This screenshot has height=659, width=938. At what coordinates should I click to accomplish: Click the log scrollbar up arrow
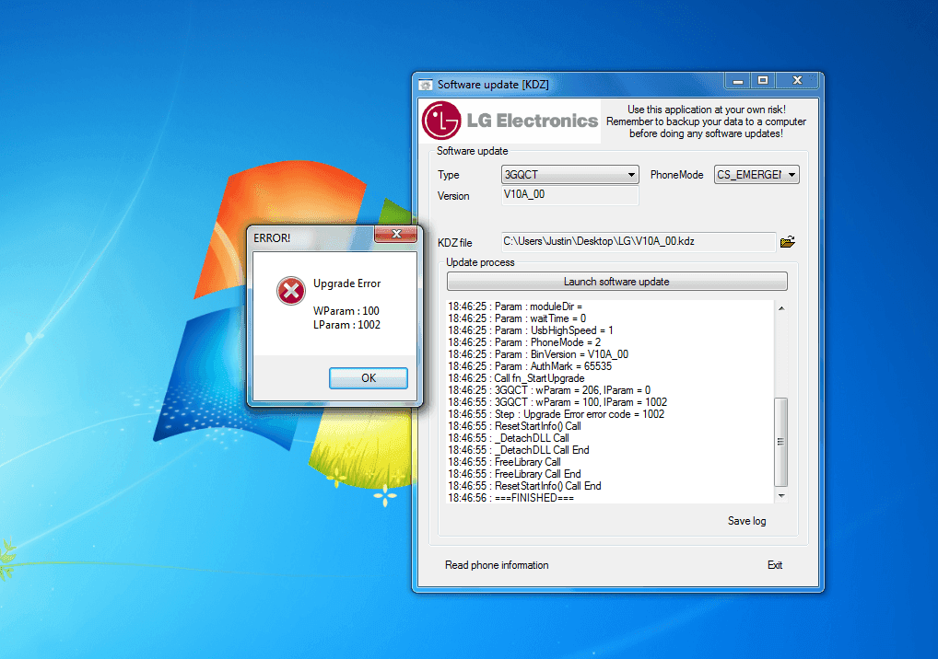(781, 308)
